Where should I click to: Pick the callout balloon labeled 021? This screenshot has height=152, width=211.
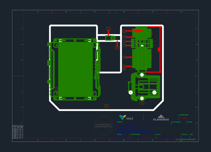[x=124, y=37]
